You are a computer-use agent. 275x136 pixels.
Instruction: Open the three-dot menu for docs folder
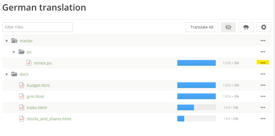(x=263, y=74)
